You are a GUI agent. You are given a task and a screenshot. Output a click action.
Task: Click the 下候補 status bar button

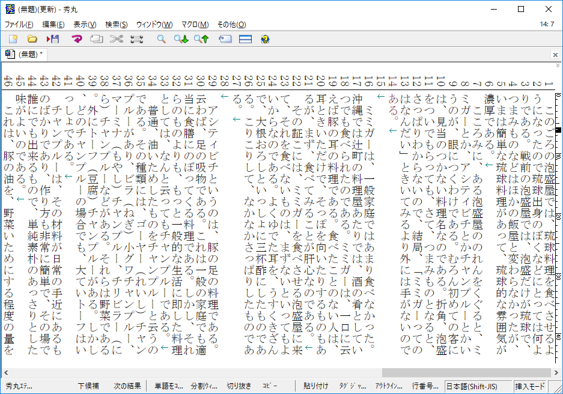88,386
